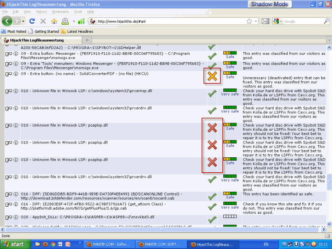This screenshot has height=249, width=332.
Task: Go back with the green back arrow
Action: (7, 21)
